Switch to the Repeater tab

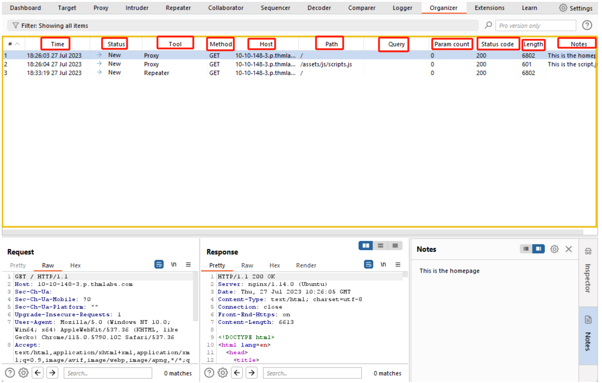pos(178,8)
